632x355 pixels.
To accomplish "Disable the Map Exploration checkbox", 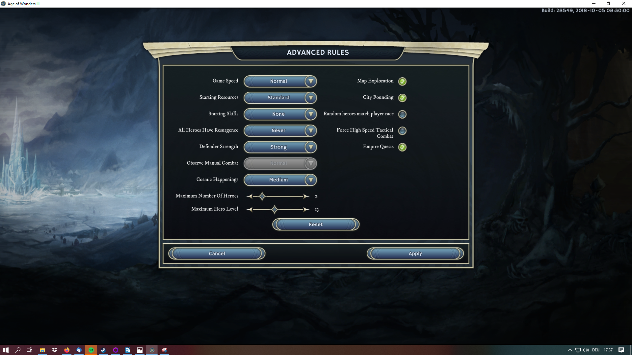I will (402, 81).
